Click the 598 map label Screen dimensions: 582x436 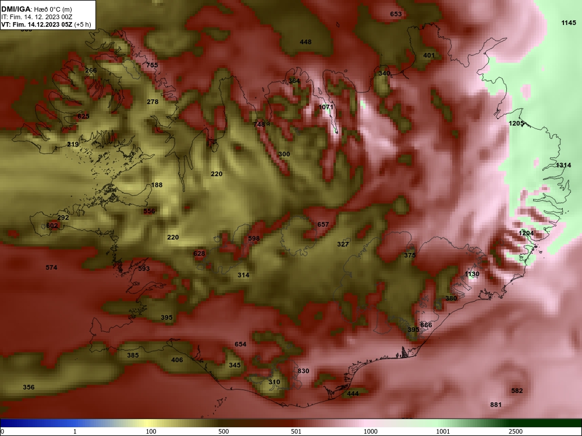[254, 238]
